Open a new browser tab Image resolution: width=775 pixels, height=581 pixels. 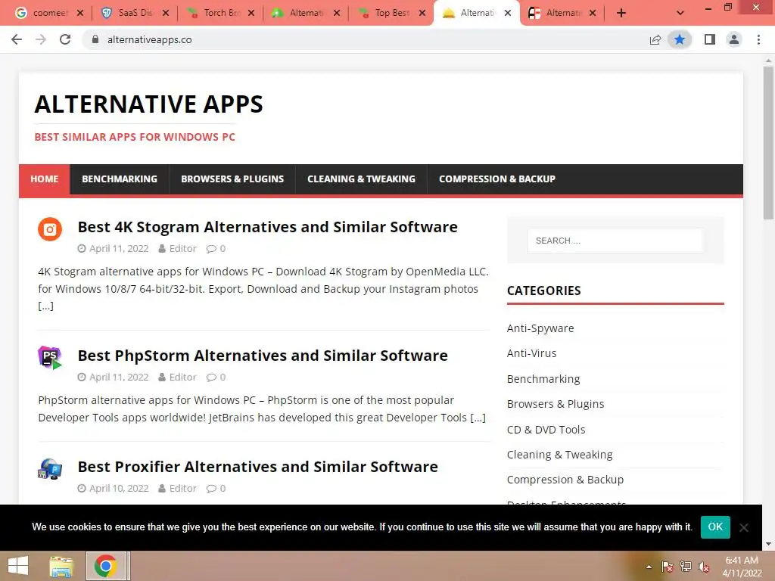coord(621,14)
